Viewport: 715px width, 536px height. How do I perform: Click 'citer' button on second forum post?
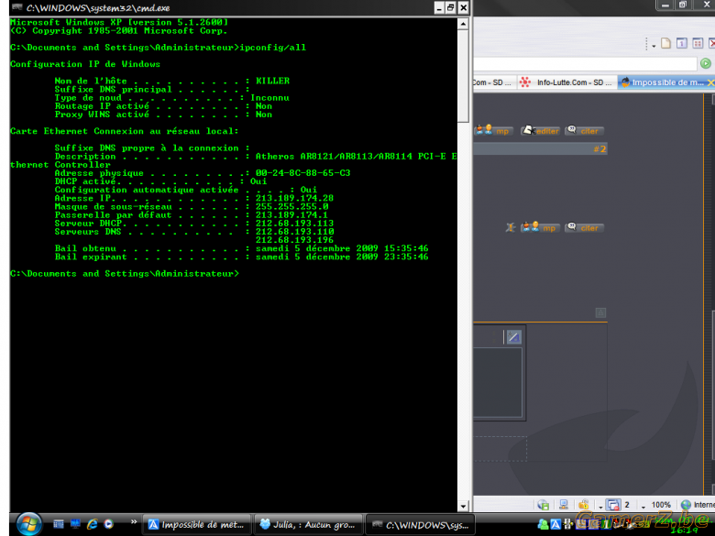click(584, 227)
